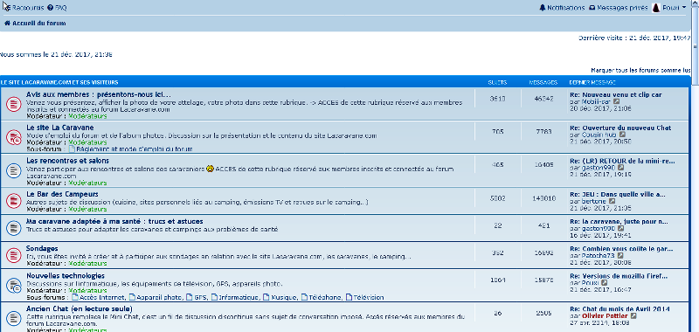Open Ancien Chat (en lecture seule) forum
Screen dimensions: 699x332
80,308
